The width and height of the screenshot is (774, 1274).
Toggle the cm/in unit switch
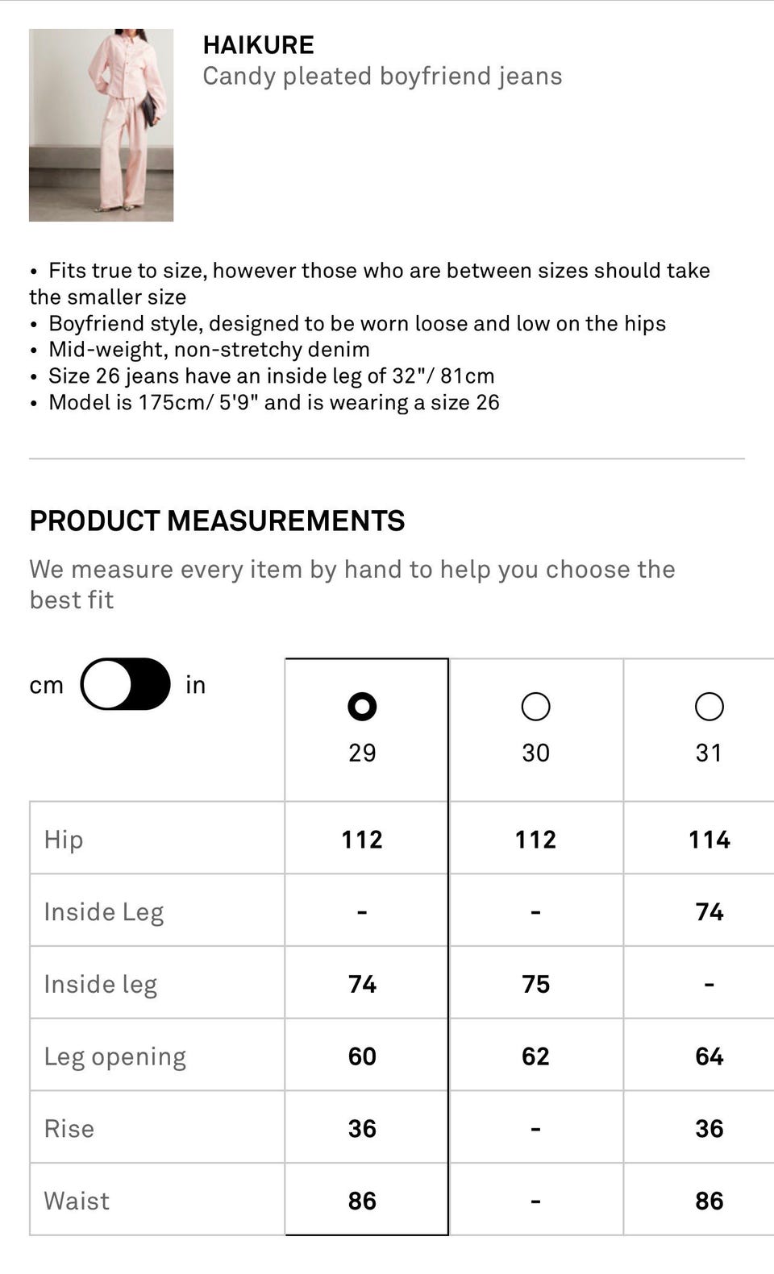click(126, 684)
